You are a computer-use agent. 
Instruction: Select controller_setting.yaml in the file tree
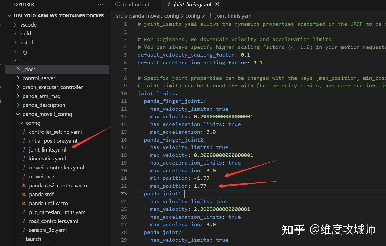[55, 132]
